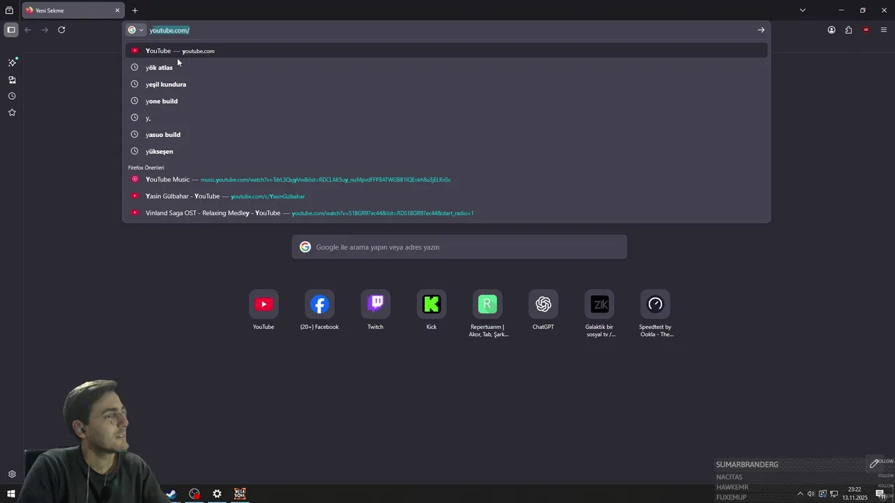This screenshot has width=895, height=503.
Task: Open the Yasin Gülbahar - YouTube suggestion
Action: coord(447,196)
